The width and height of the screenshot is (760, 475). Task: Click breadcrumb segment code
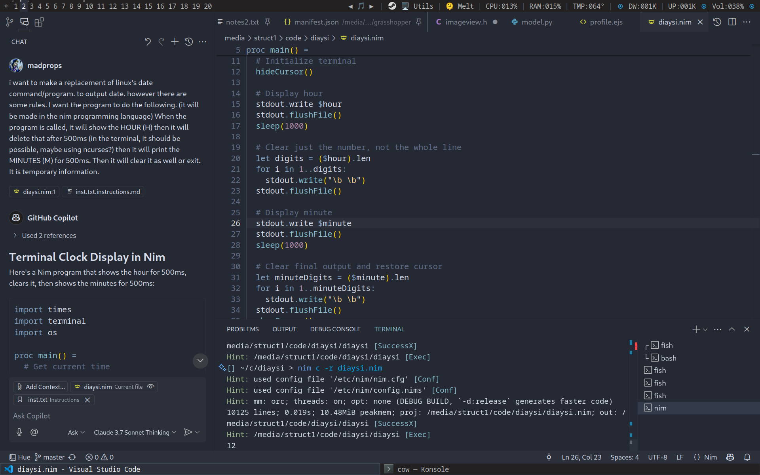pyautogui.click(x=293, y=38)
